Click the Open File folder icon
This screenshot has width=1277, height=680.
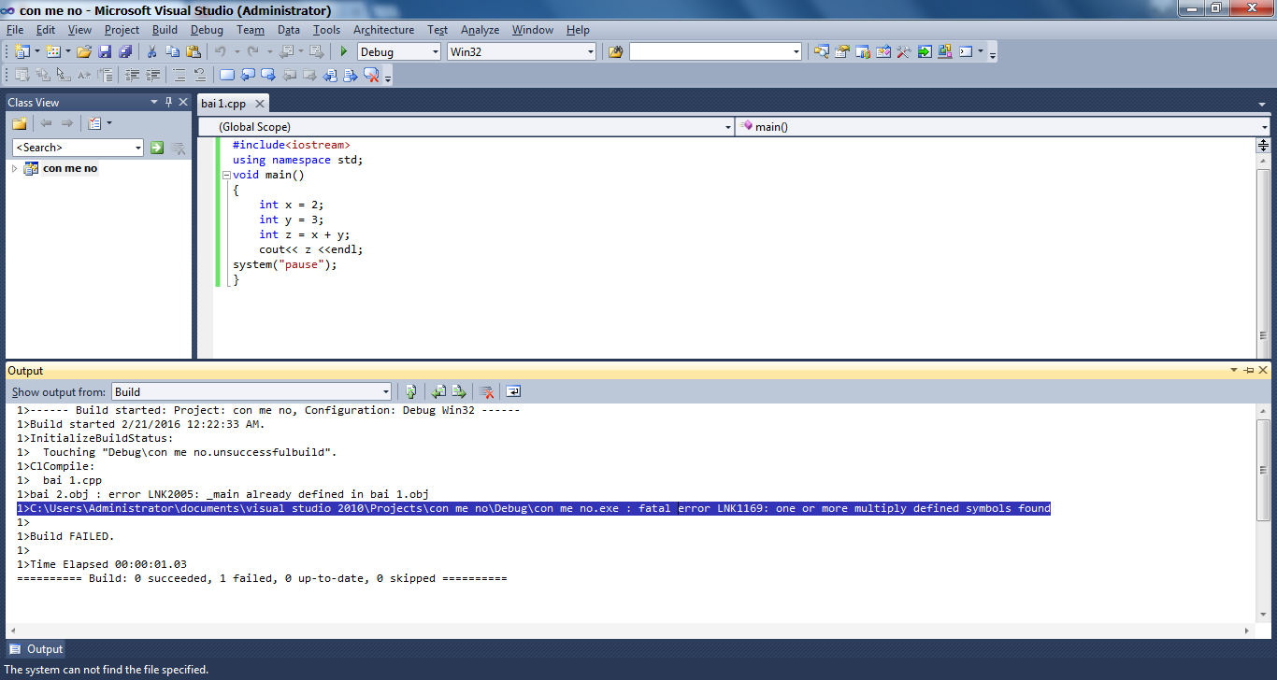coord(84,52)
